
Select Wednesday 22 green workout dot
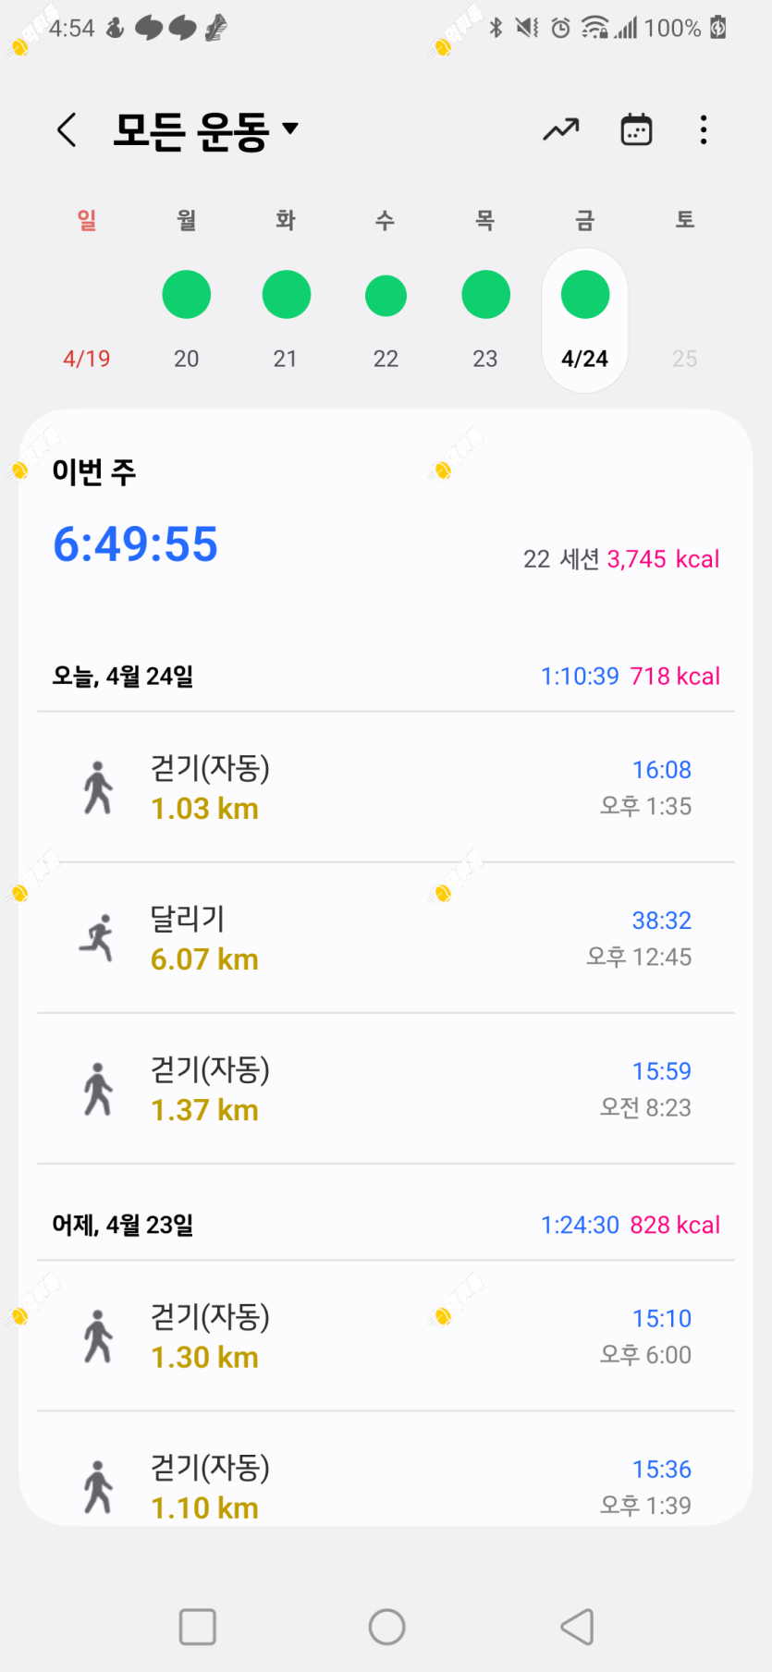pos(386,296)
